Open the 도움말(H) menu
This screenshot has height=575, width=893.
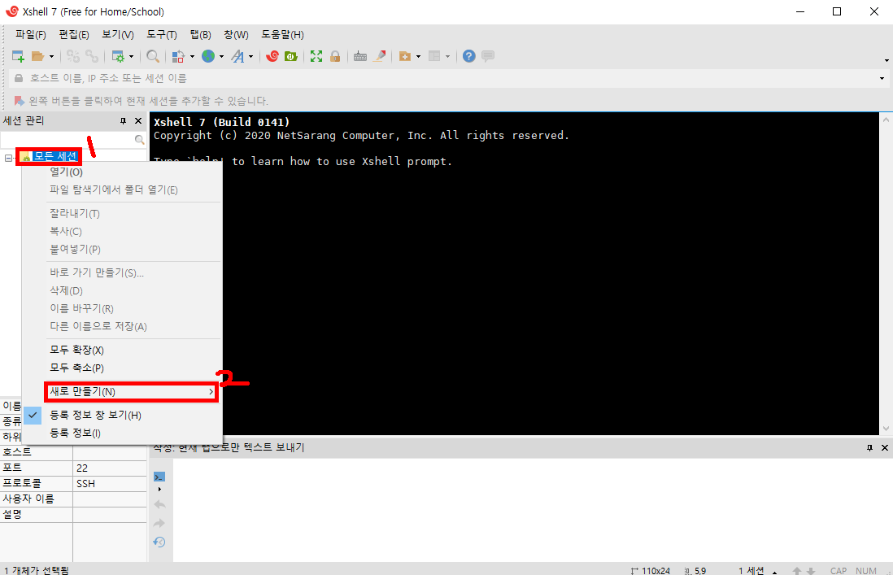point(282,35)
